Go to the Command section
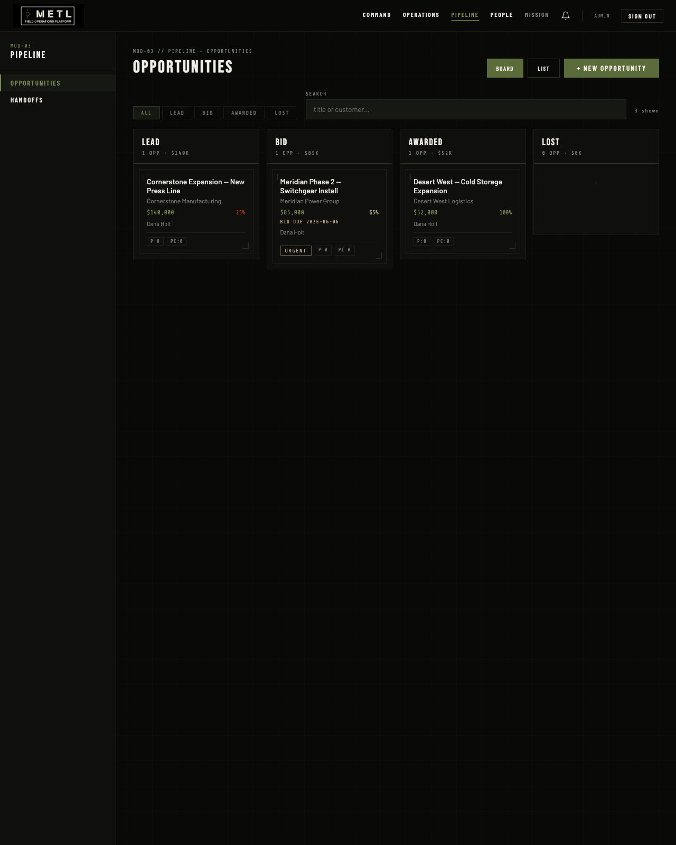This screenshot has height=845, width=676. 377,15
